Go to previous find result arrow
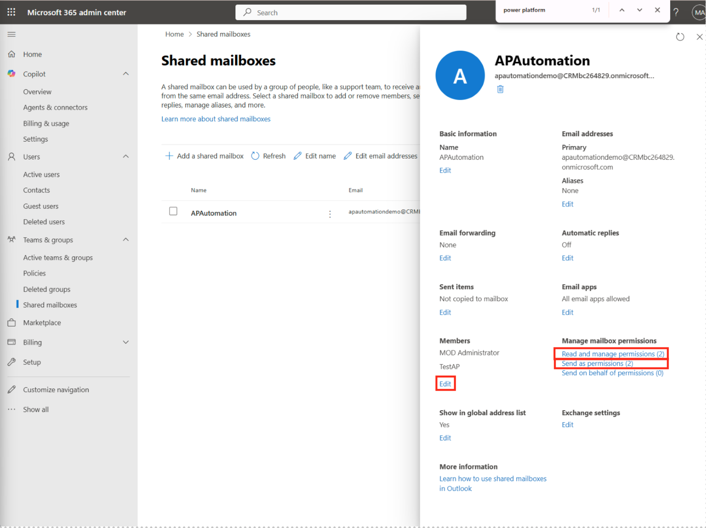The width and height of the screenshot is (706, 528). click(x=622, y=10)
